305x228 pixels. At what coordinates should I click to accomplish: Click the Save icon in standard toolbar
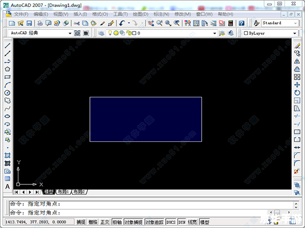[29, 23]
